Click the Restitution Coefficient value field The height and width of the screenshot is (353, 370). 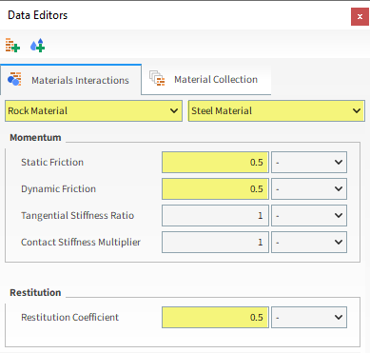pyautogui.click(x=215, y=317)
